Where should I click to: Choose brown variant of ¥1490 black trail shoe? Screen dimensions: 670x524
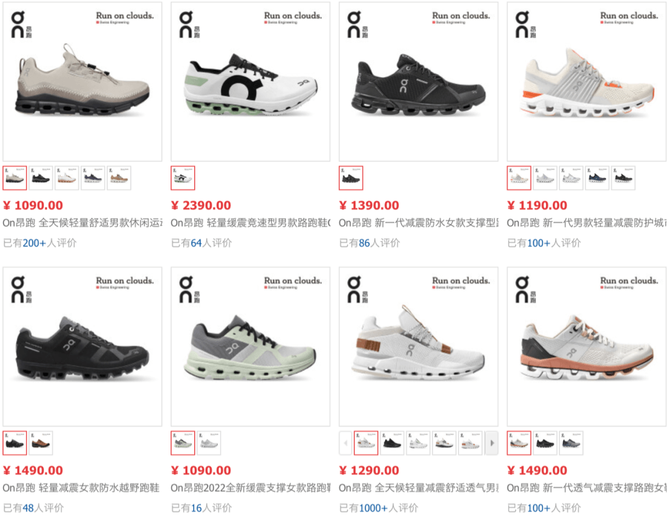41,443
